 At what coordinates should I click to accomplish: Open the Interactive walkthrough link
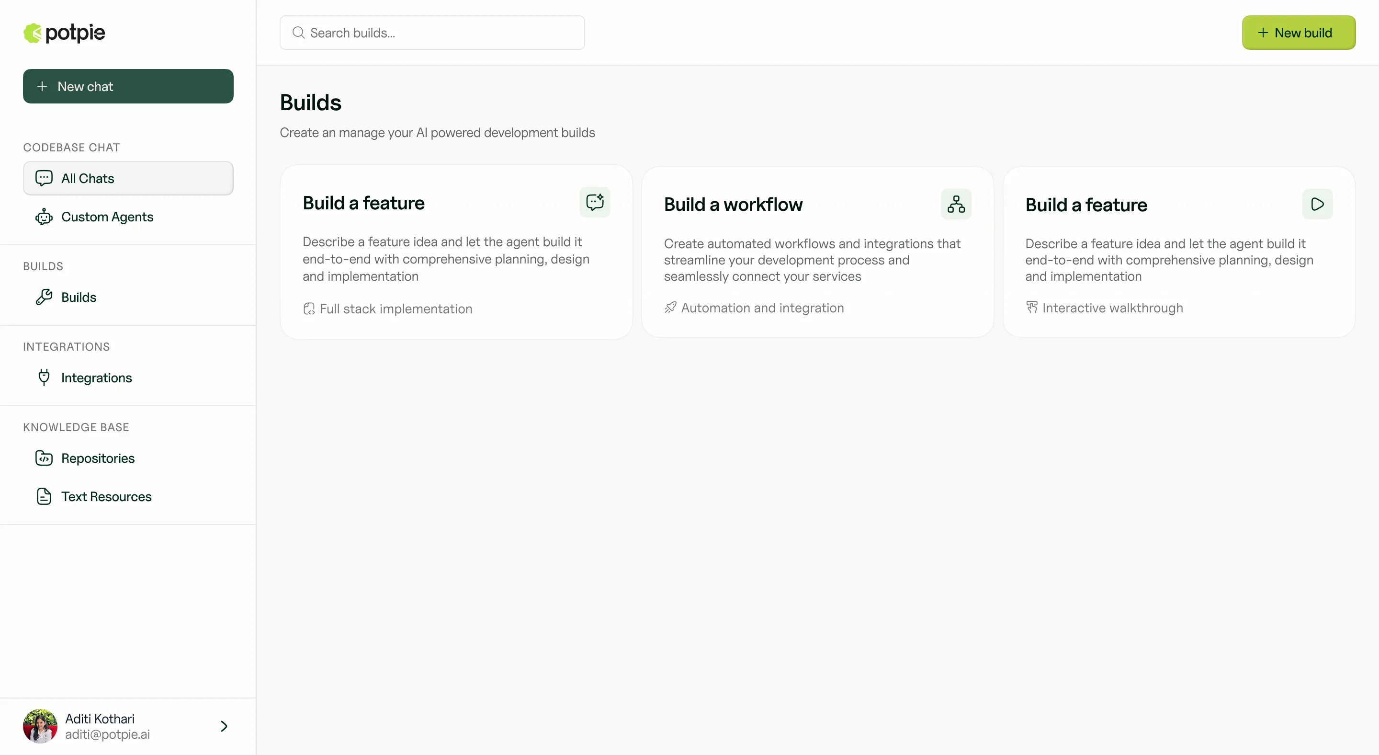(1112, 308)
